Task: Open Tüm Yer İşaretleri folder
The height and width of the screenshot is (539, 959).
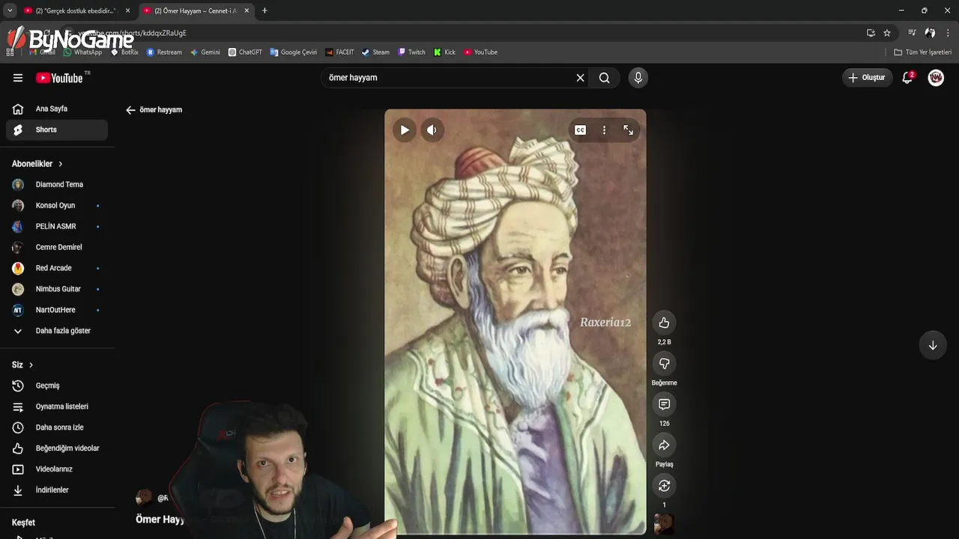Action: click(923, 52)
